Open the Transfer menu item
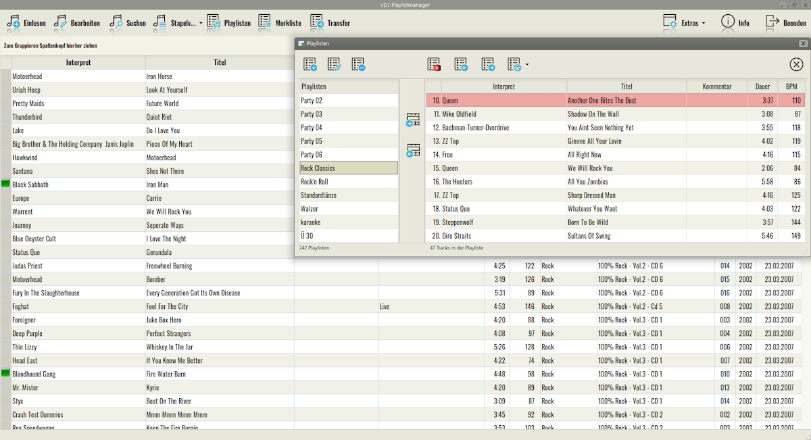 [330, 23]
